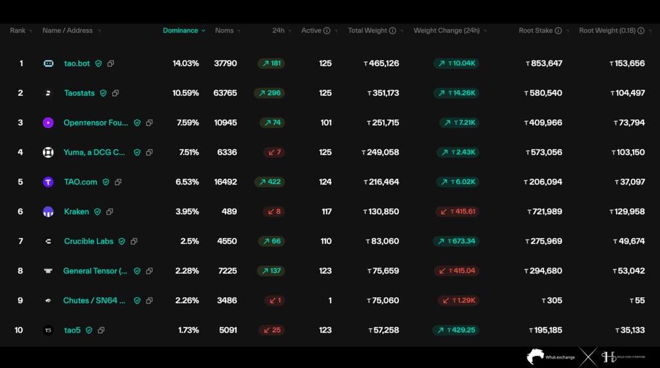660x368 pixels.
Task: Copy the TAO.com address
Action: [x=118, y=182]
